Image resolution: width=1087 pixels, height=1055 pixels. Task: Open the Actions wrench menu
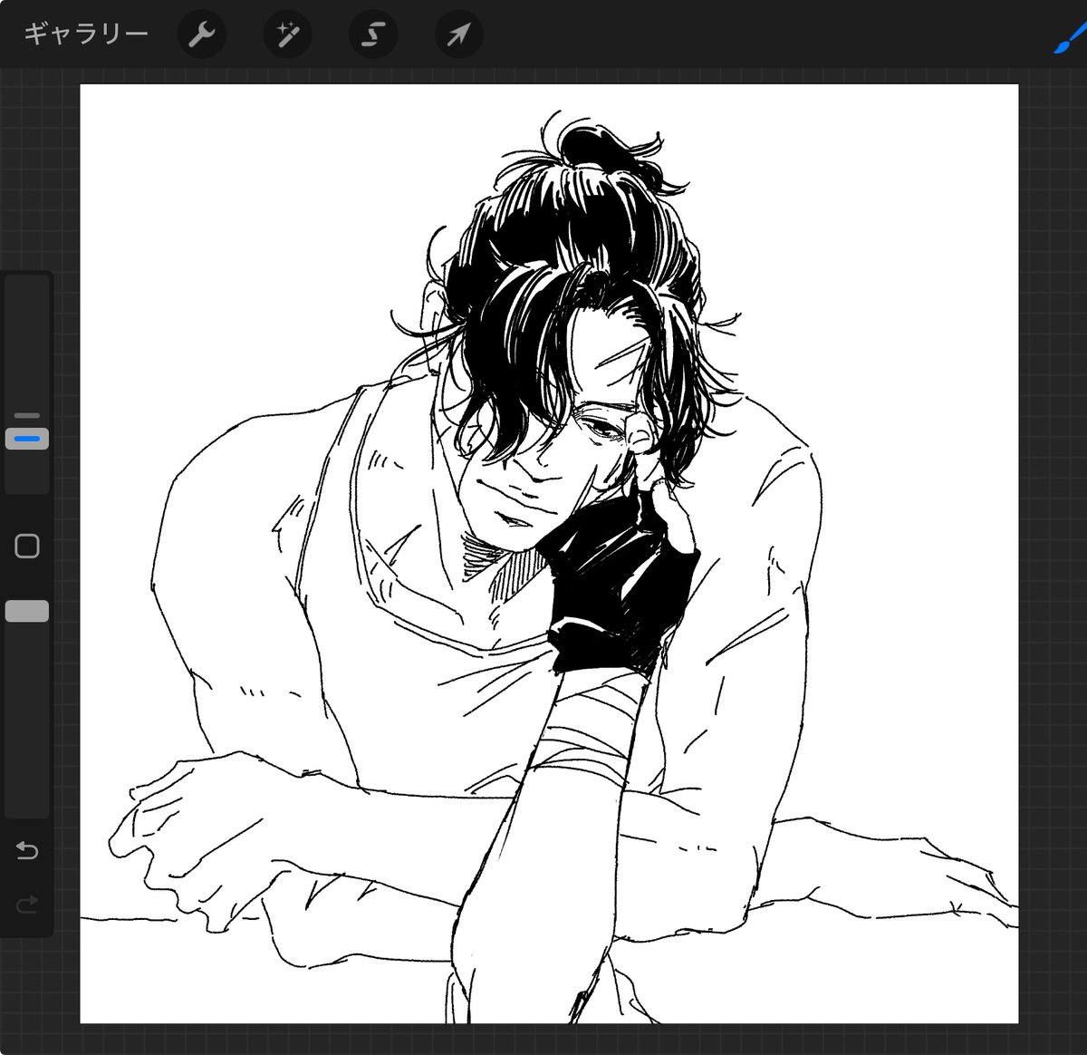[x=201, y=35]
